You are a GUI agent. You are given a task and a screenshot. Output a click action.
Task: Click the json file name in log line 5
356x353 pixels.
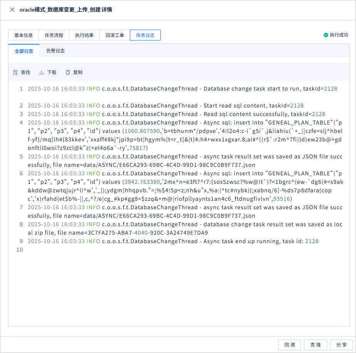(169, 165)
